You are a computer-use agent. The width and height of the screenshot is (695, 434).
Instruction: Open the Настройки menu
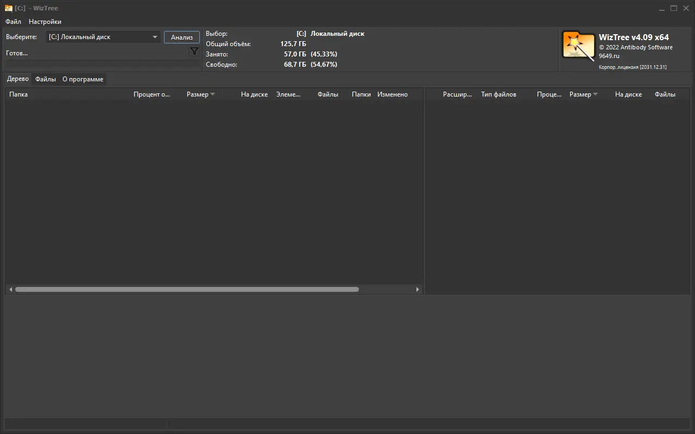(45, 22)
